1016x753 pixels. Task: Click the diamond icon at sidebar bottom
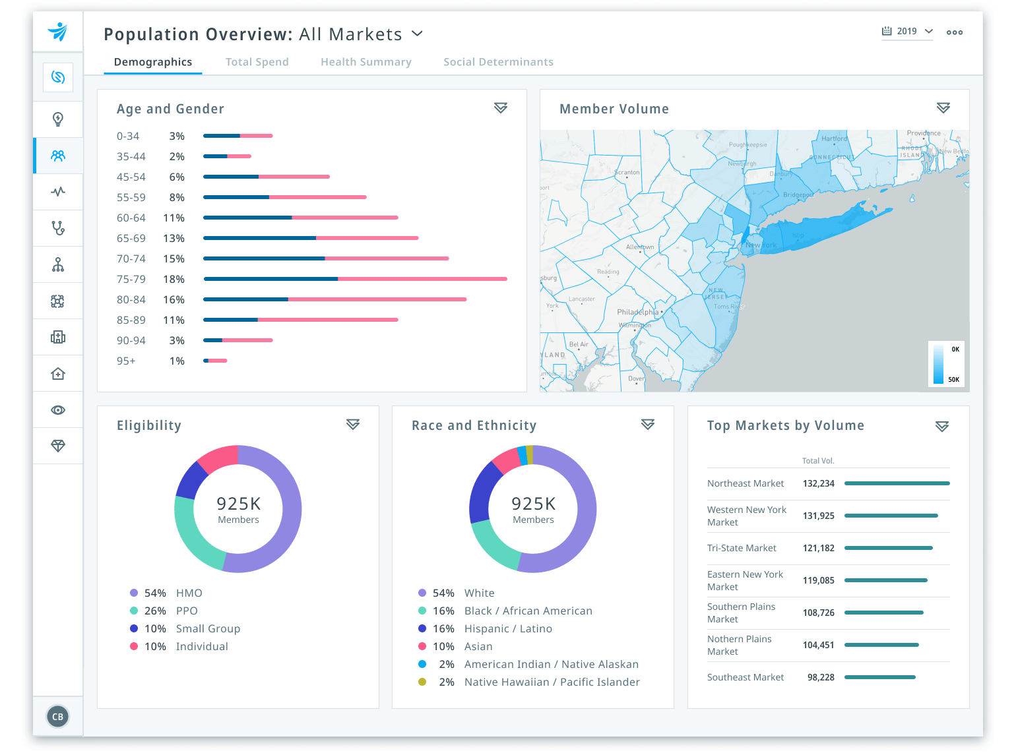click(x=57, y=445)
